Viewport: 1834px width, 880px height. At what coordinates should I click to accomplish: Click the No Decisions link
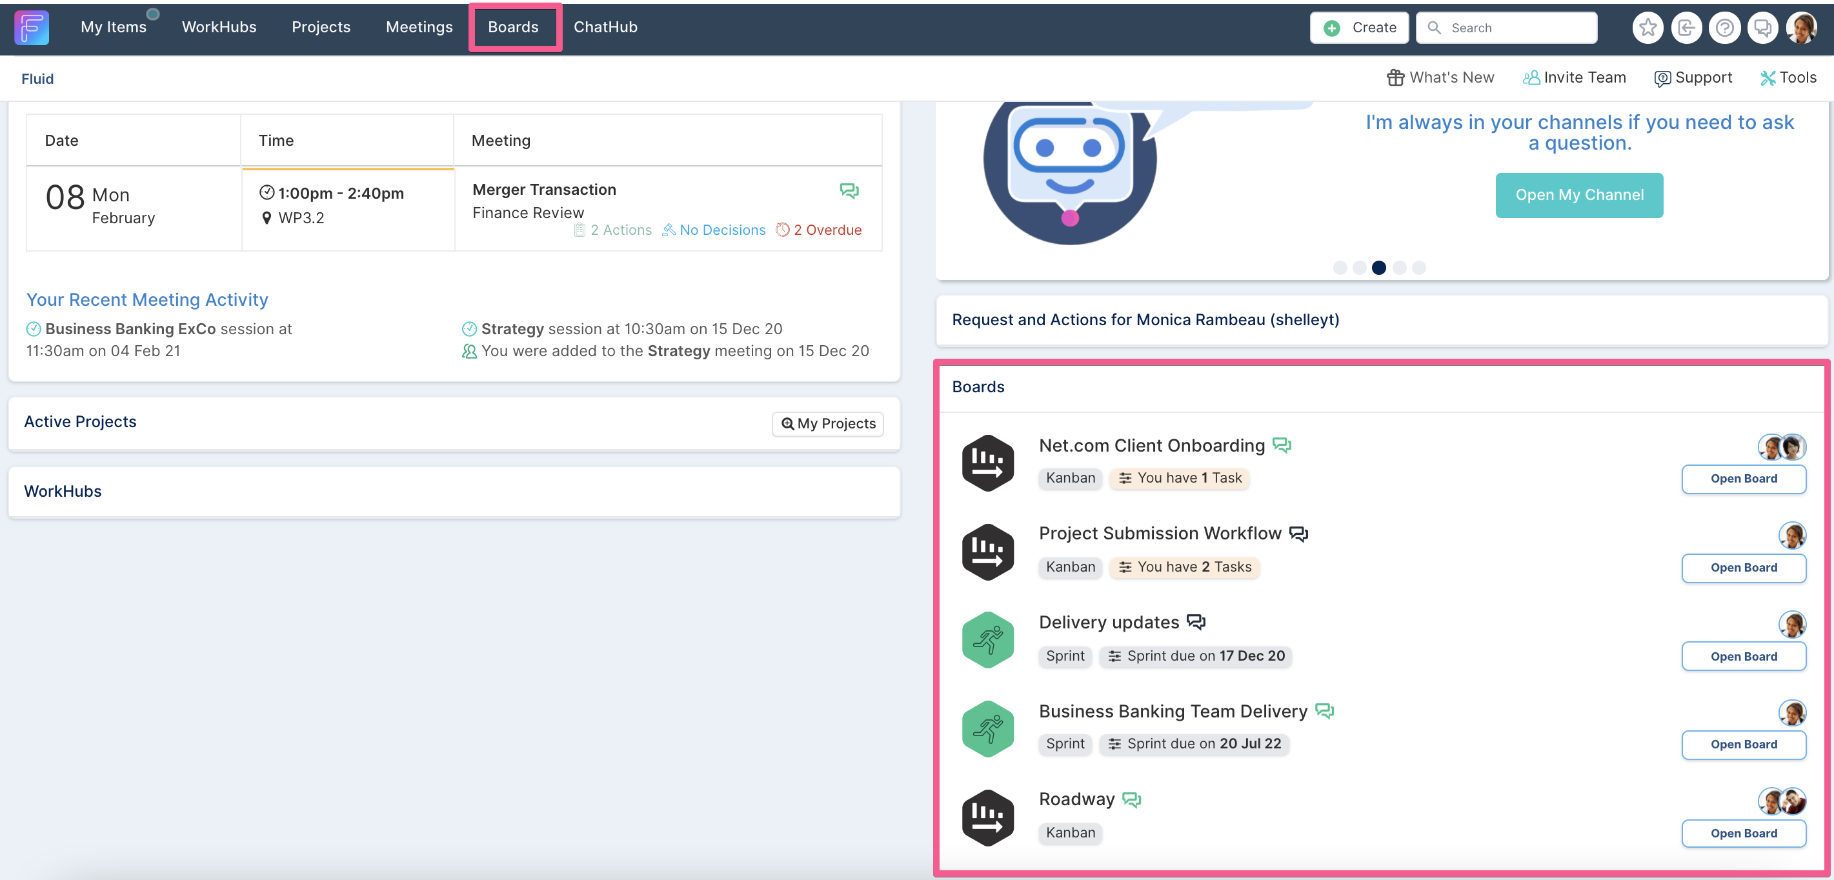tap(714, 230)
